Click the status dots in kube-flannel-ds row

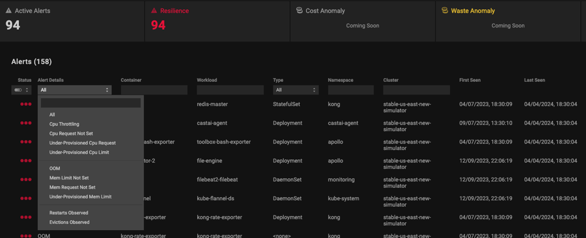pyautogui.click(x=26, y=198)
